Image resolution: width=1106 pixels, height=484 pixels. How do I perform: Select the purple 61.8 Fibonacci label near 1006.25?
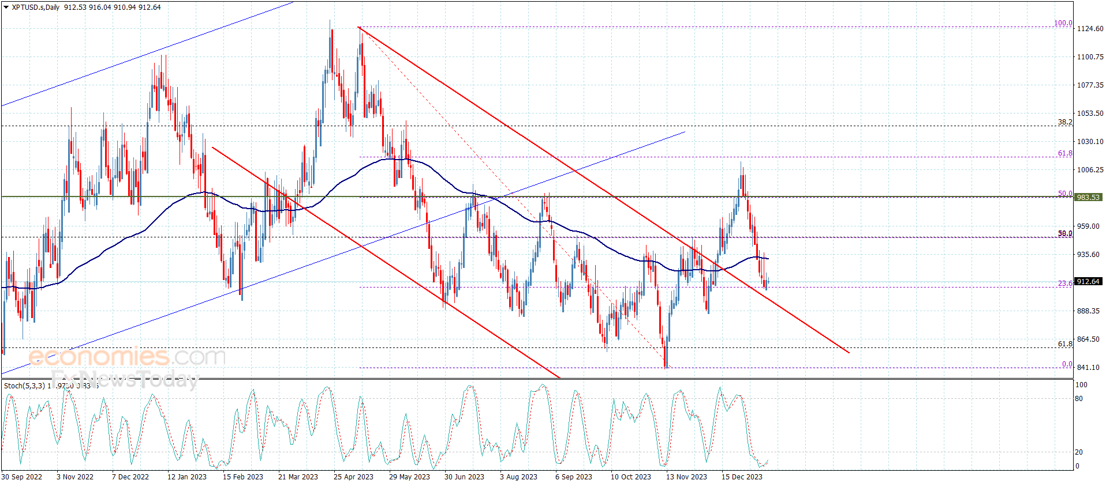pos(1065,153)
